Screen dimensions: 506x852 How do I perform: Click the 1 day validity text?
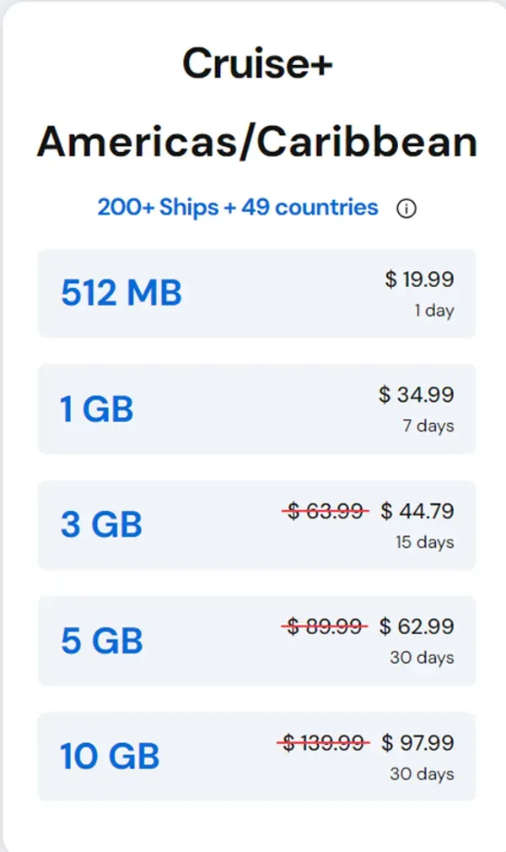434,310
